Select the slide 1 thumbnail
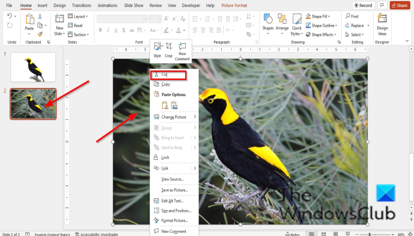 pyautogui.click(x=33, y=67)
